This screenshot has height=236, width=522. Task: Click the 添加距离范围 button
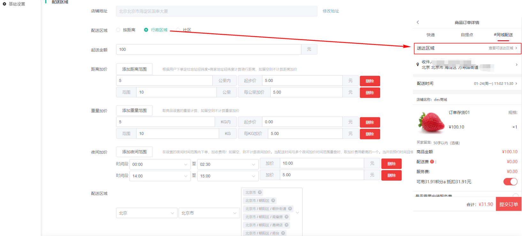134,69
